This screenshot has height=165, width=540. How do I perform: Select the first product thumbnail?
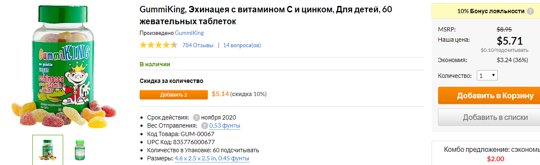(x=48, y=150)
